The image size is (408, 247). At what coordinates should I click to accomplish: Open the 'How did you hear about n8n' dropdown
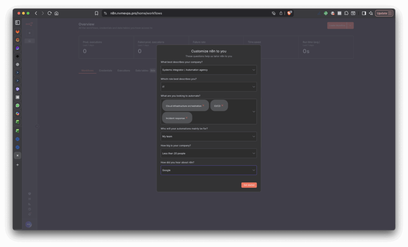(x=208, y=170)
